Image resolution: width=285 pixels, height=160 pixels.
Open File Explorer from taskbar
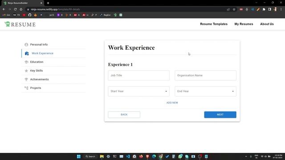pyautogui.click(x=102, y=156)
